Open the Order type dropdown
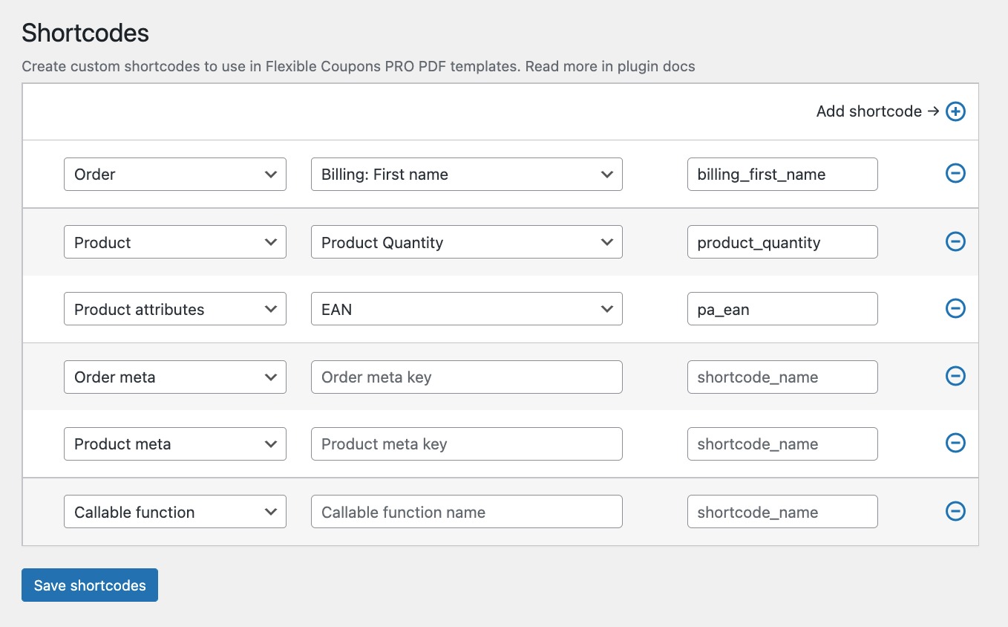 [x=175, y=175]
